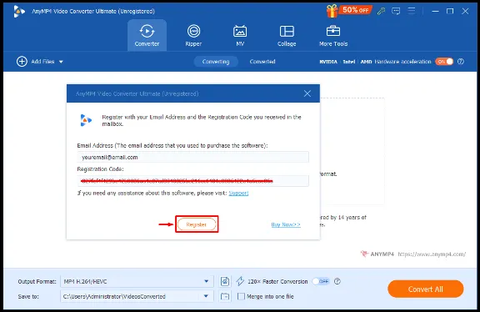Open the MV tab
480x312 pixels.
pos(240,35)
